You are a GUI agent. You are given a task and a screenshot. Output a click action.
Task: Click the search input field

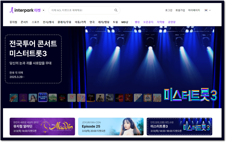coord(84,10)
